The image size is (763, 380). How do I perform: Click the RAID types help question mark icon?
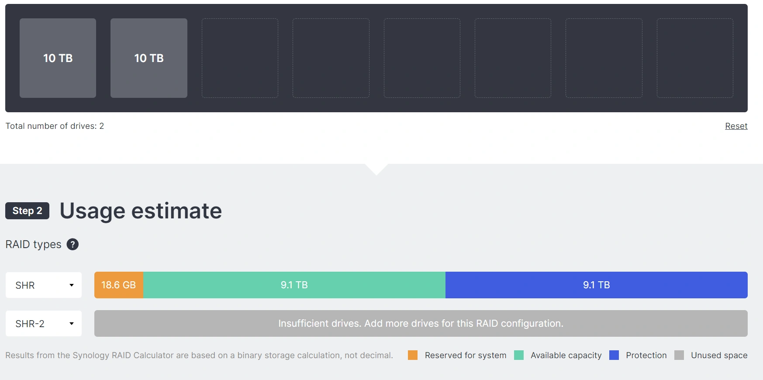click(x=73, y=245)
